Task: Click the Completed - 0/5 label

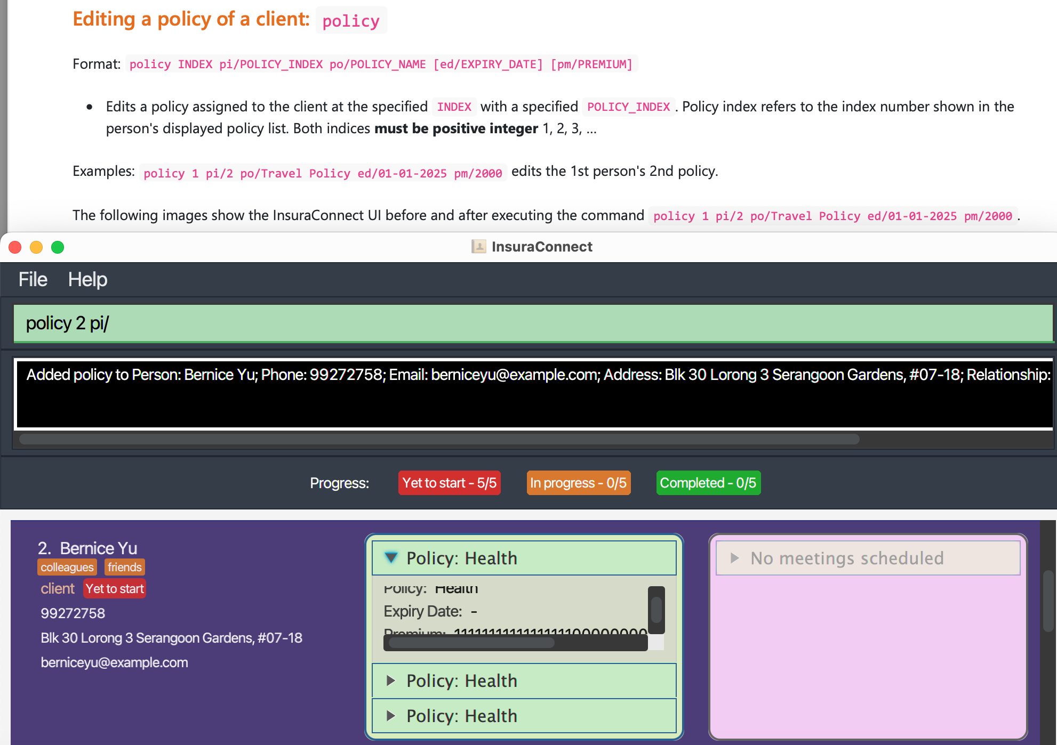Action: 708,483
